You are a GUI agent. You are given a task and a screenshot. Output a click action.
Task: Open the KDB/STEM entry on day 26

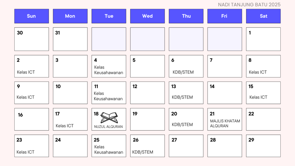tap(143, 152)
